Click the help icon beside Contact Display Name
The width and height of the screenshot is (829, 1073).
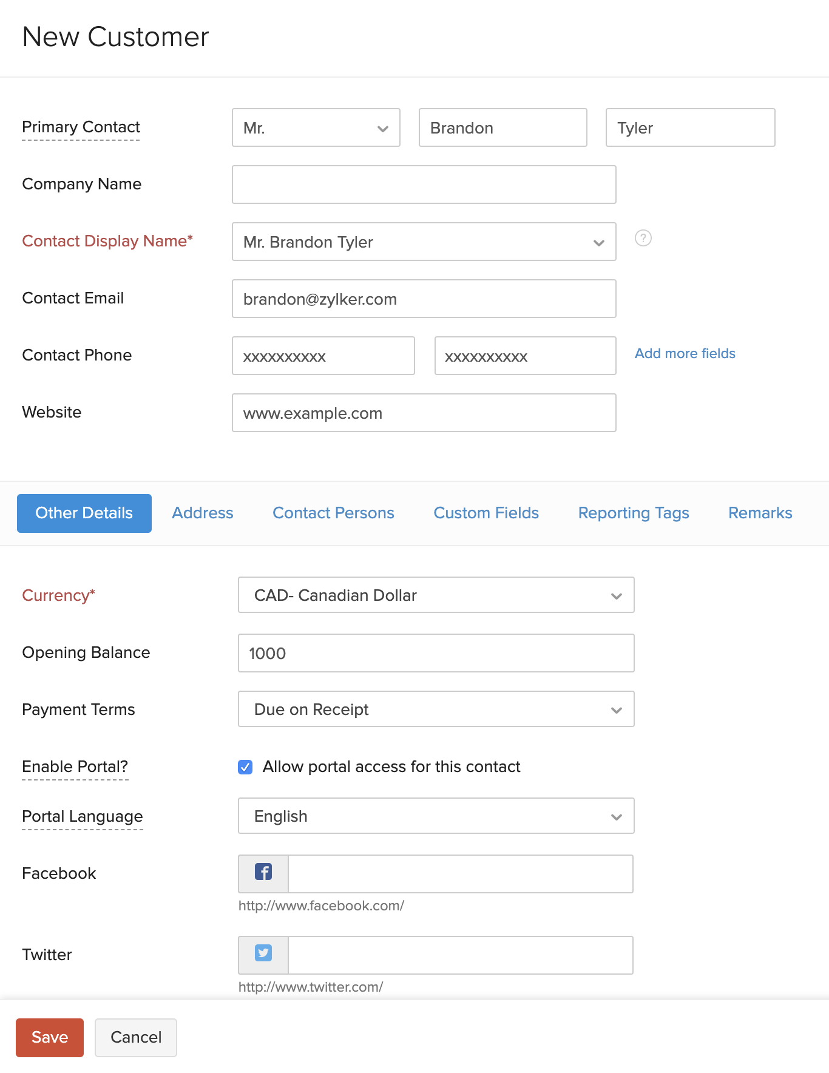click(643, 238)
